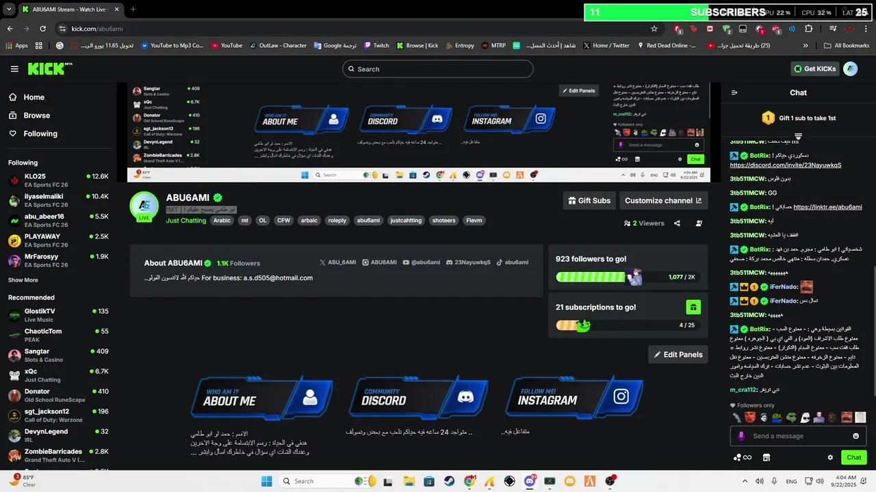Go to Home in the sidebar
The height and width of the screenshot is (492, 876).
pyautogui.click(x=27, y=97)
